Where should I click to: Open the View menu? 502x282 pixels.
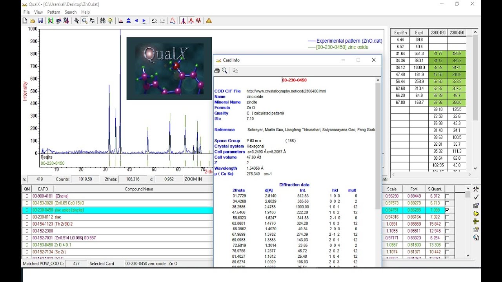click(38, 12)
